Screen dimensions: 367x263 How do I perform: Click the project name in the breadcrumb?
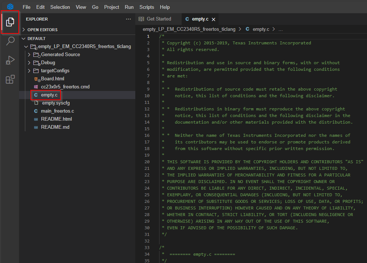pyautogui.click(x=190, y=29)
